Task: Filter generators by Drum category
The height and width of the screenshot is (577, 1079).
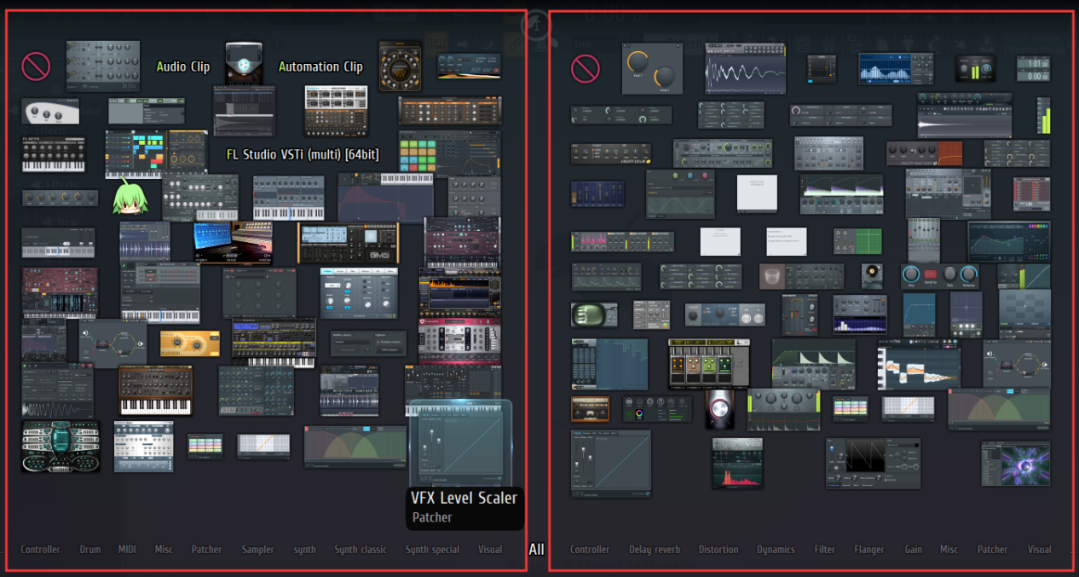Action: (90, 550)
